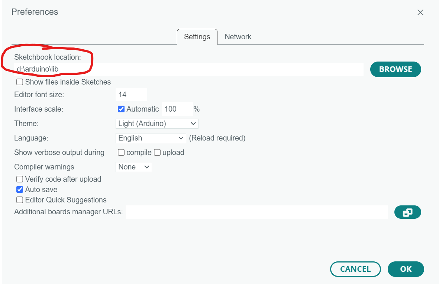Close the Preferences dialog with the X
This screenshot has width=439, height=284.
420,12
